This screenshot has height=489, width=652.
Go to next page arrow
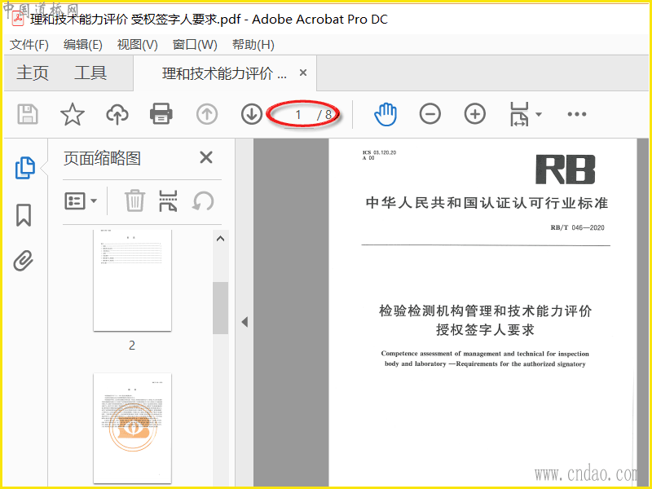(252, 114)
